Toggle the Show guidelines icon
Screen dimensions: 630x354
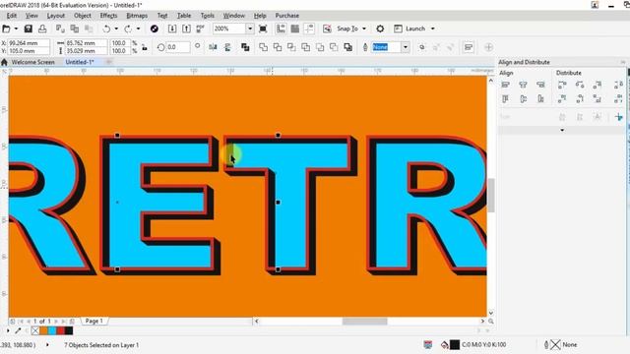(x=309, y=29)
